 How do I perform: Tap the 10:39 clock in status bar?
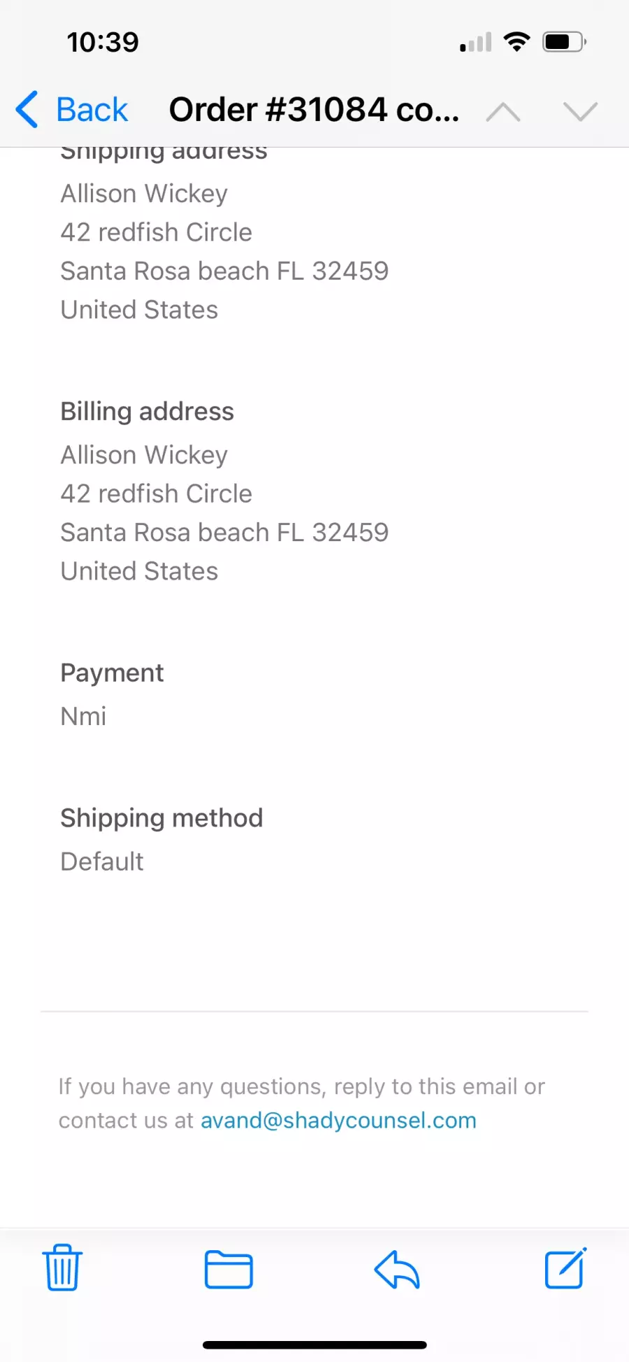[103, 42]
